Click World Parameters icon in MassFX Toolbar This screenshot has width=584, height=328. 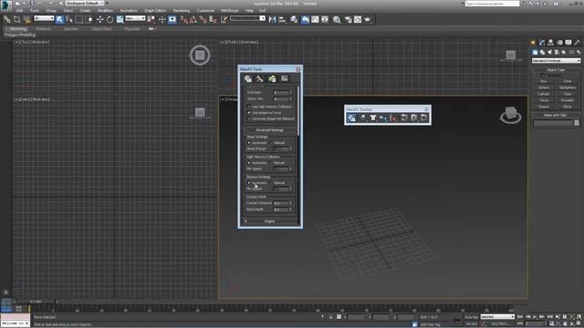(x=351, y=118)
